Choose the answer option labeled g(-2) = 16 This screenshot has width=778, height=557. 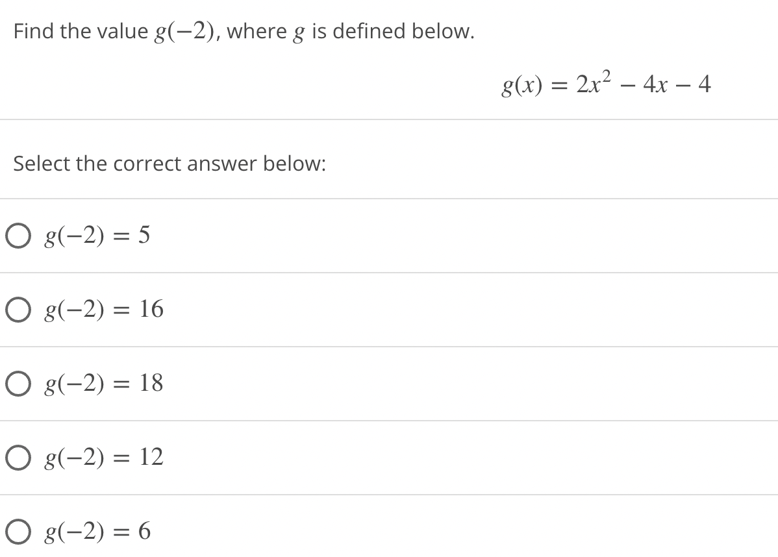(x=103, y=310)
